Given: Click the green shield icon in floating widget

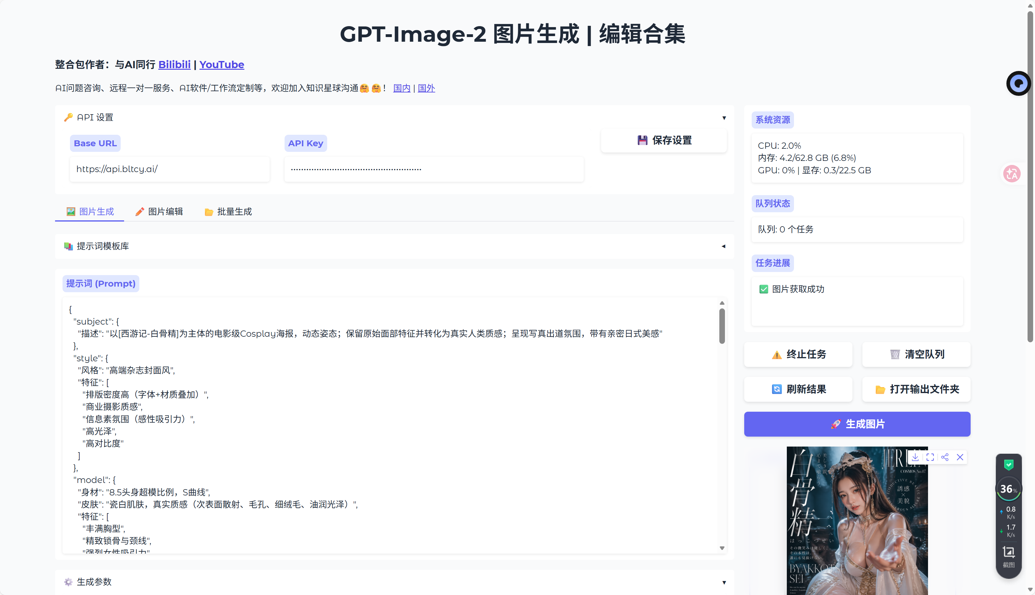Looking at the screenshot, I should coord(1009,465).
